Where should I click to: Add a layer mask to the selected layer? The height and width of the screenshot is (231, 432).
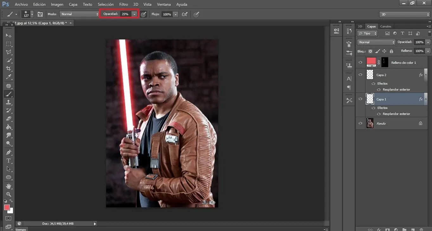[387, 229]
